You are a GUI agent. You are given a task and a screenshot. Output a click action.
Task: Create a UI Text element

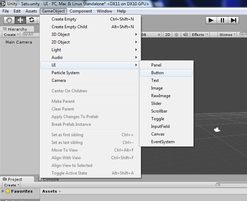click(x=166, y=80)
